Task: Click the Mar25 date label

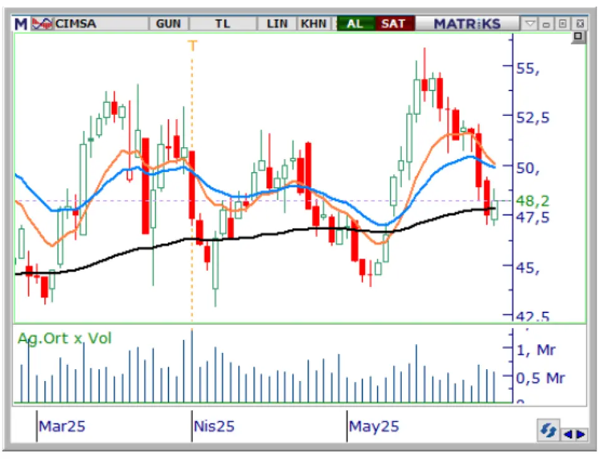Action: click(62, 426)
